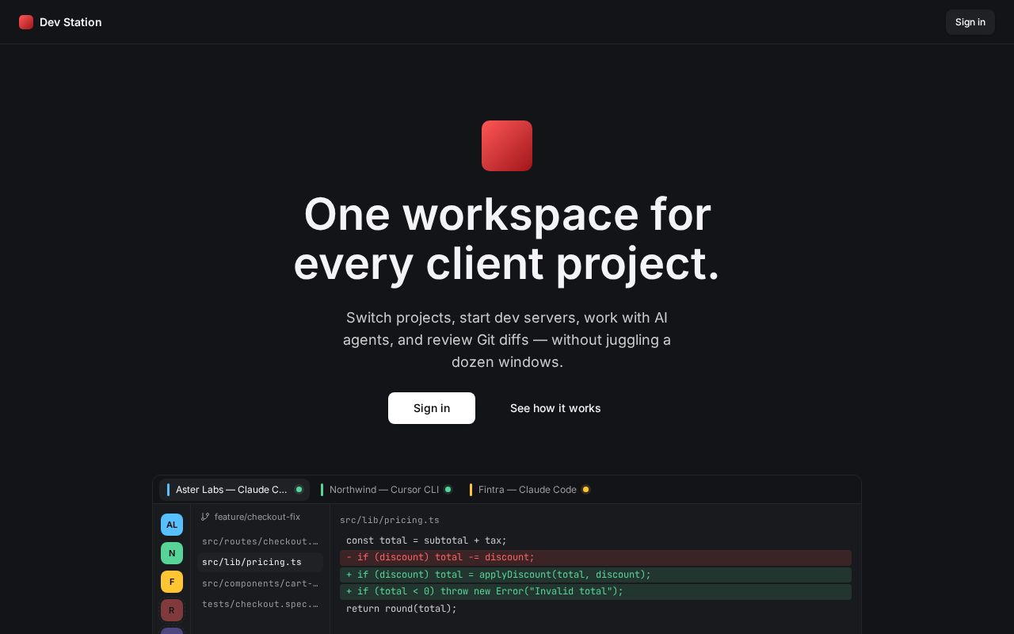Click the Dev Station logo icon in header
Viewport: 1014px width, 634px height.
tap(26, 22)
